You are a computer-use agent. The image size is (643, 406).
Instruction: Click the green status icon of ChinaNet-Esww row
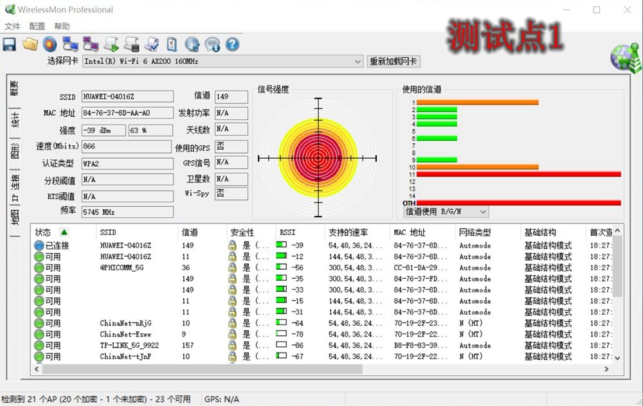pyautogui.click(x=39, y=334)
